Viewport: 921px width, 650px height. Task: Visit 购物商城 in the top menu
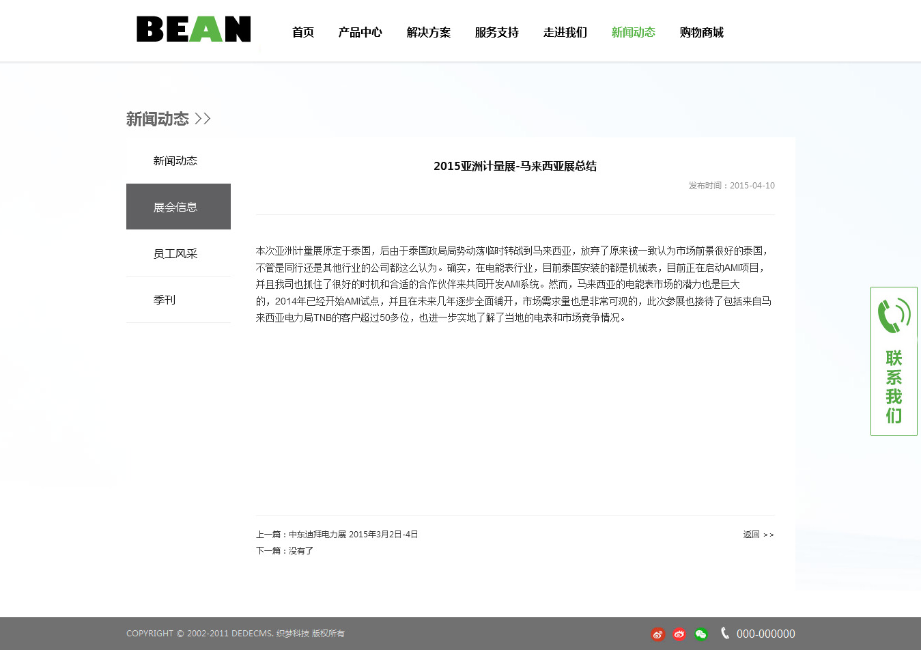pos(702,32)
